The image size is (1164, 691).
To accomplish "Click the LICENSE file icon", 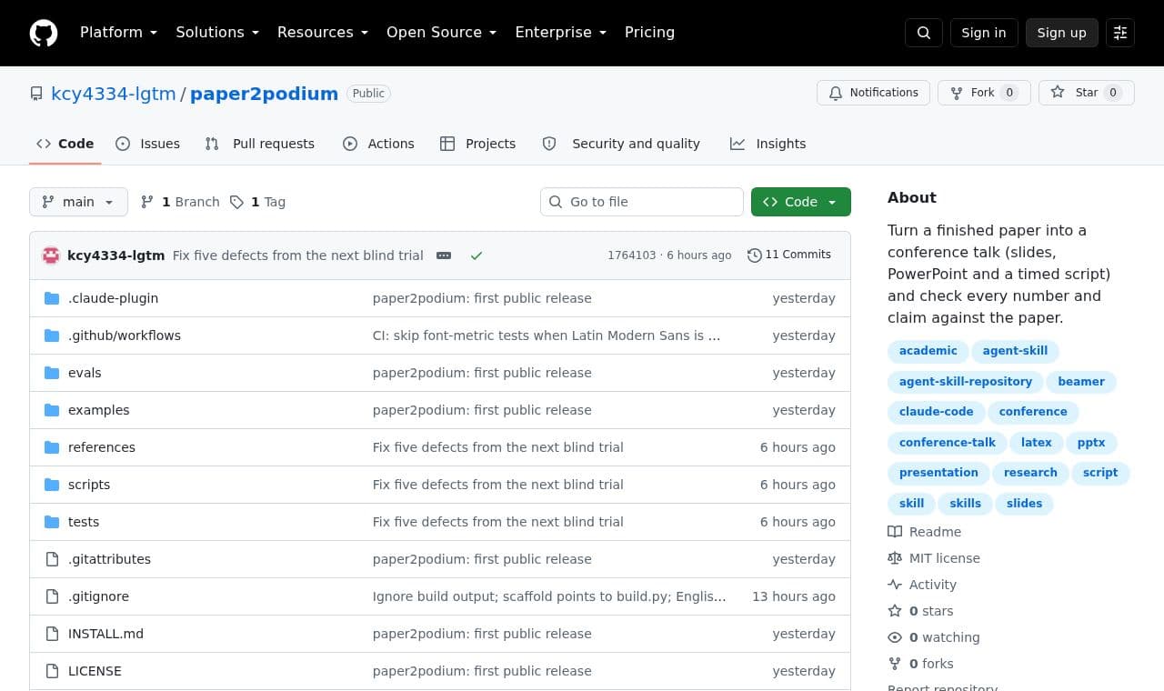I will [x=52, y=671].
